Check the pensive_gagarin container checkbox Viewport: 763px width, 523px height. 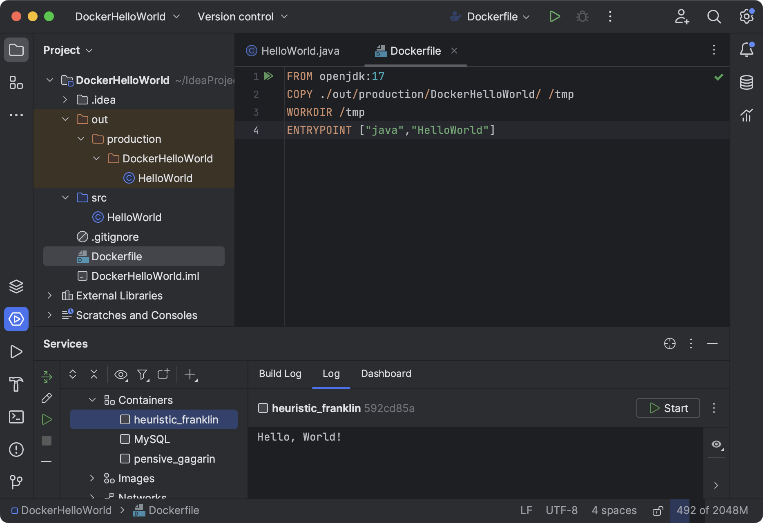pos(125,459)
